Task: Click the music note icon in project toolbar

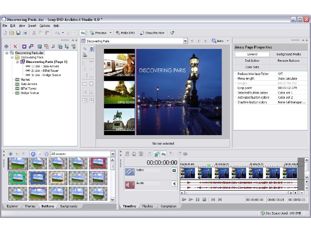Action: pyautogui.click(x=53, y=47)
